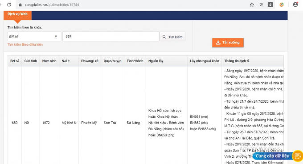Select the table cell with patient number 659
The width and height of the screenshot is (303, 164).
15,123
